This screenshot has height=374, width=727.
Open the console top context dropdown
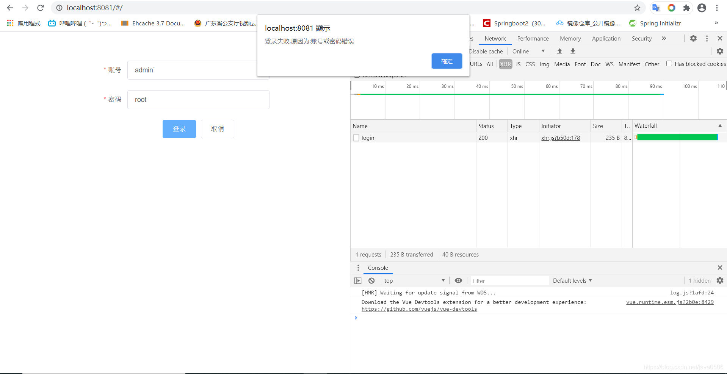click(414, 281)
